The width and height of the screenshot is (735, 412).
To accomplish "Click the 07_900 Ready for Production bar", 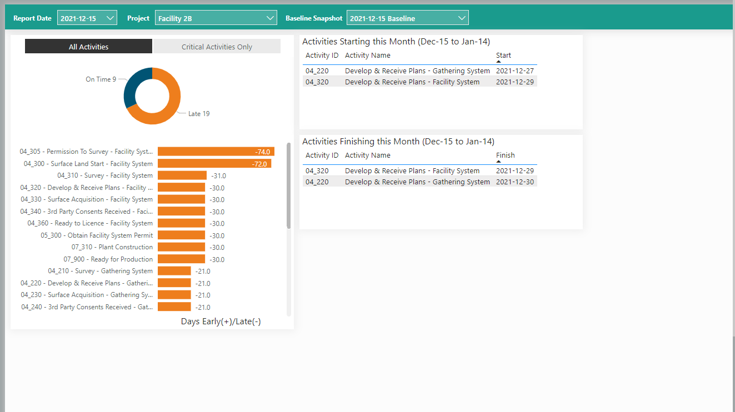I will (x=182, y=259).
